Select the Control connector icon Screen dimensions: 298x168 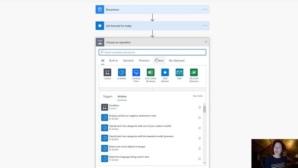(108, 72)
